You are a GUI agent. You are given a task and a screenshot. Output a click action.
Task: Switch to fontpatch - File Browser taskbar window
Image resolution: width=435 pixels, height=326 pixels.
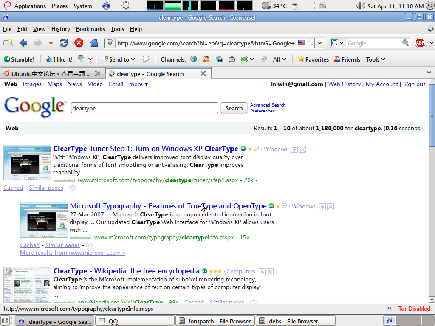(215, 321)
